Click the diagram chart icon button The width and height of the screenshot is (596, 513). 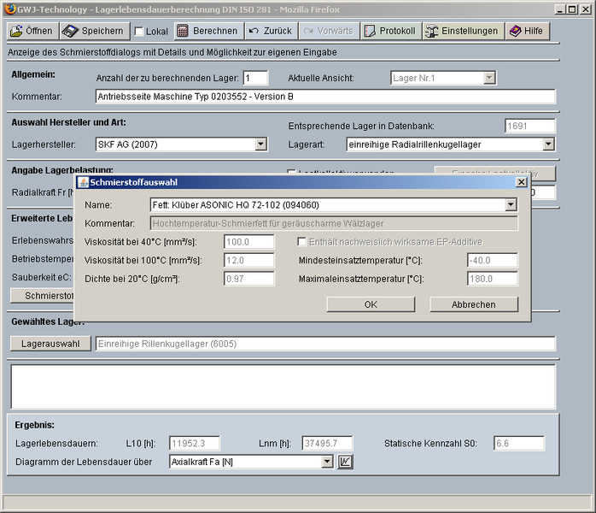tap(344, 462)
